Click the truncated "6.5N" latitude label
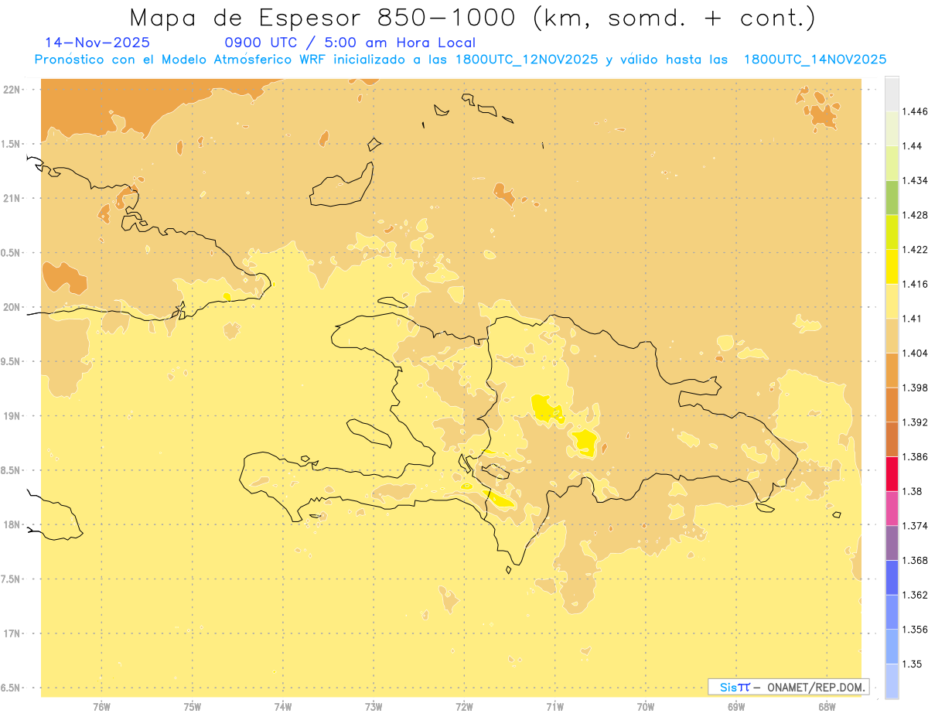 [x=11, y=688]
